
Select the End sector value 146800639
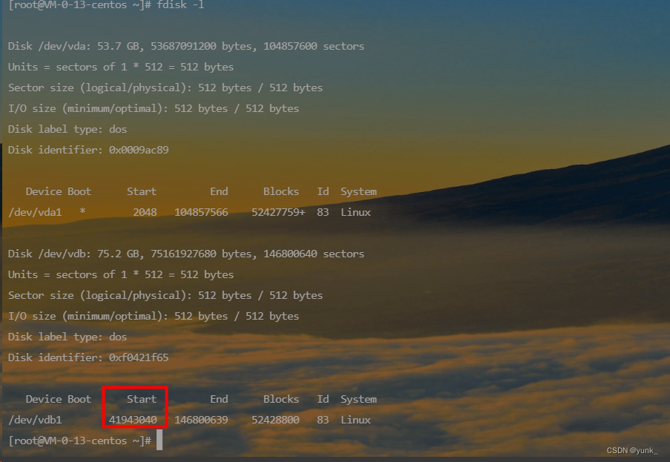201,420
